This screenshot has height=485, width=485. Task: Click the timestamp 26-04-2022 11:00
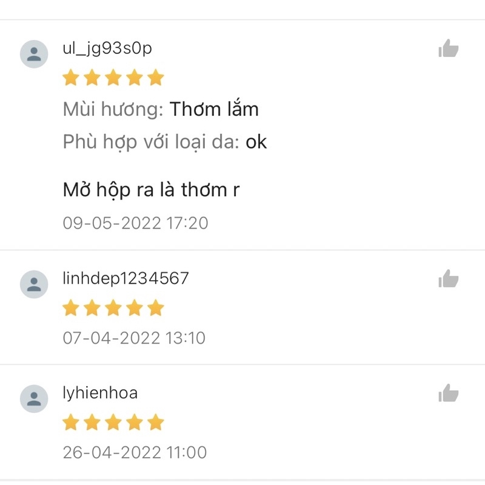[135, 452]
